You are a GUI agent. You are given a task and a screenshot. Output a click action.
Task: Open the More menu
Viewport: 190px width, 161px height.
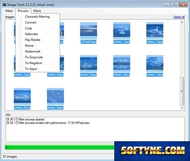[x=37, y=11]
